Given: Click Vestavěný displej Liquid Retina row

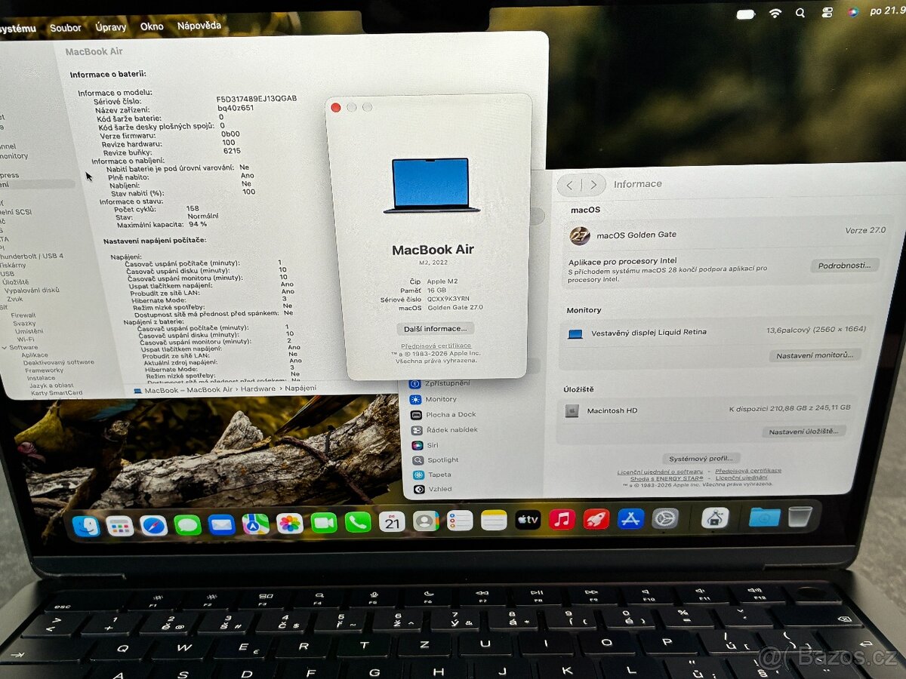Looking at the screenshot, I should [716, 332].
